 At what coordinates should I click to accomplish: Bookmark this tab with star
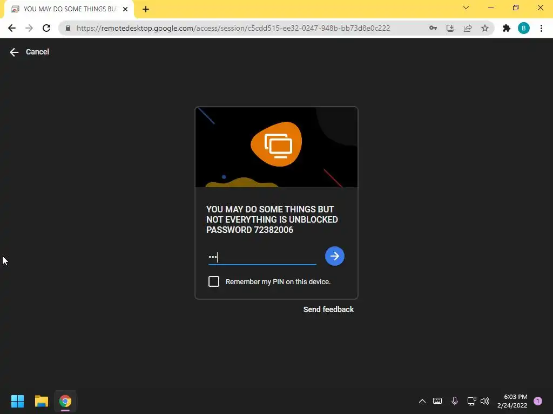point(485,28)
